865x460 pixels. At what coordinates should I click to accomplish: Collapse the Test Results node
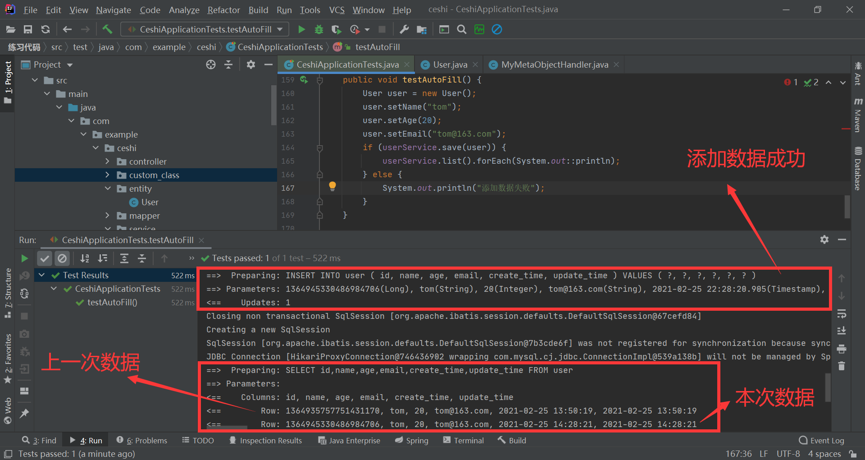pyautogui.click(x=41, y=275)
